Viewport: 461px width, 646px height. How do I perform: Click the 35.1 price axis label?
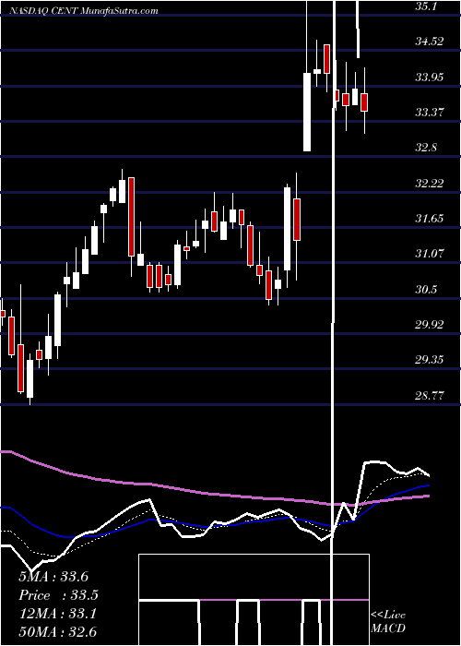428,6
